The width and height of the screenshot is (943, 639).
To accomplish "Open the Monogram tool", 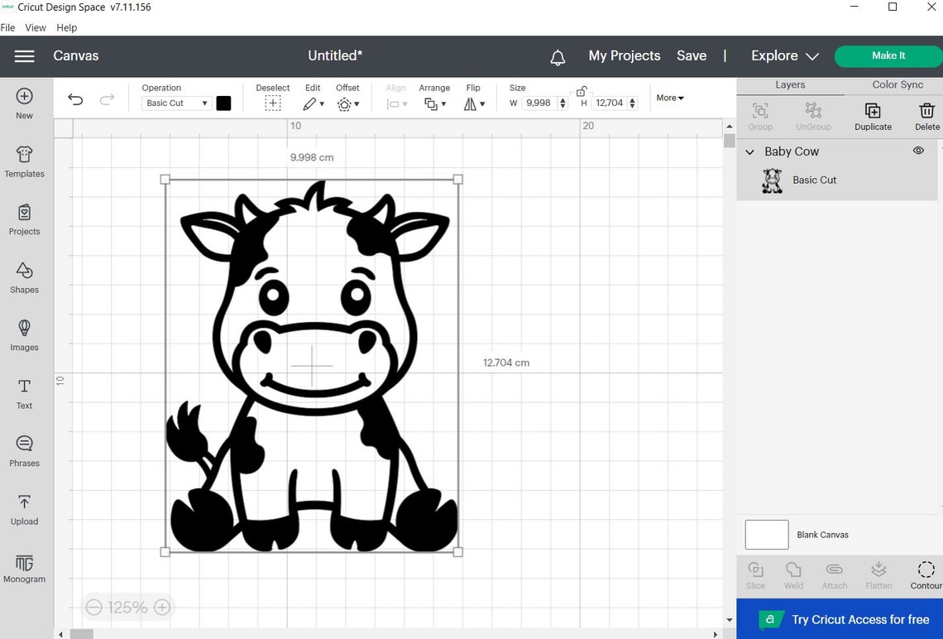I will [24, 569].
